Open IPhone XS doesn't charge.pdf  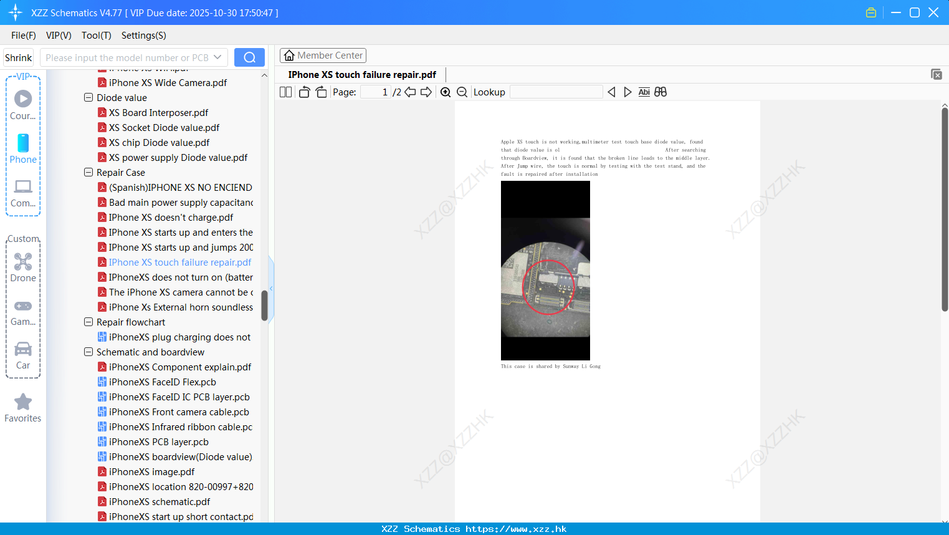[x=171, y=217]
